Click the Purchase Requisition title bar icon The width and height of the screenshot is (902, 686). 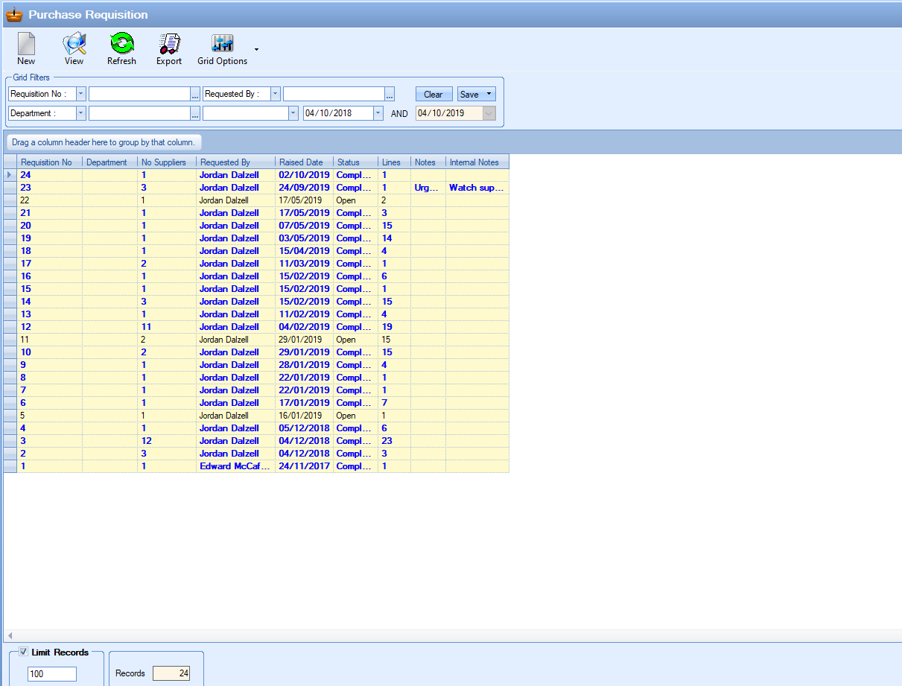point(13,14)
